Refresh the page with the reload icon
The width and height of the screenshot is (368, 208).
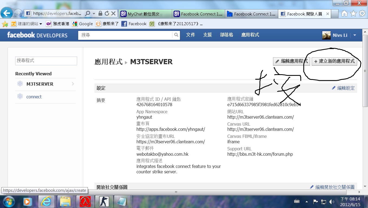tap(107, 13)
